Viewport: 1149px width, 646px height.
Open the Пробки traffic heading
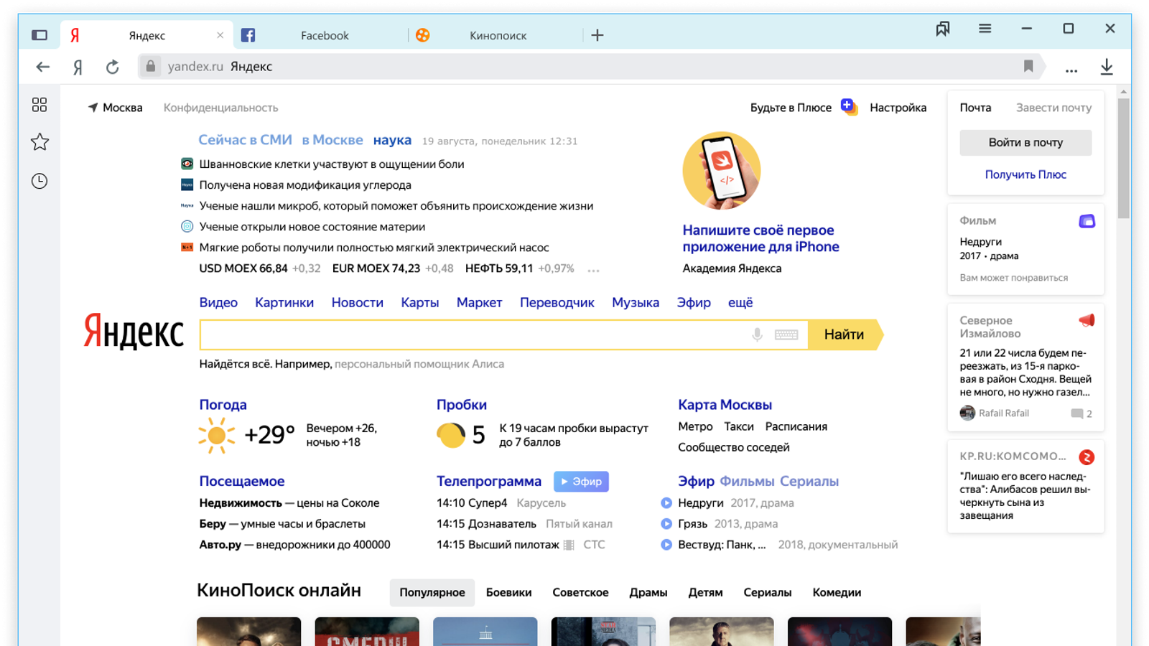(462, 405)
